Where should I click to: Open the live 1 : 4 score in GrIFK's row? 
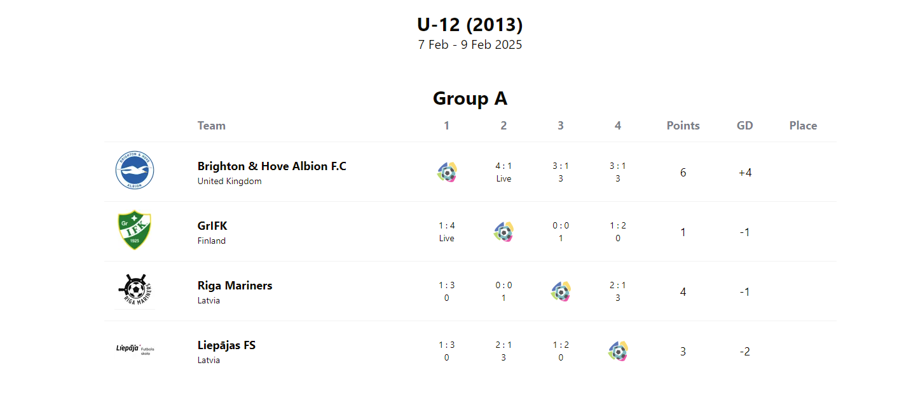447,232
